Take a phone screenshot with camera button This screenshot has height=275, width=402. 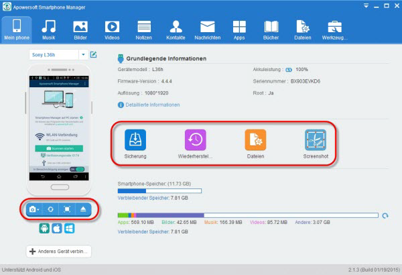[34, 209]
